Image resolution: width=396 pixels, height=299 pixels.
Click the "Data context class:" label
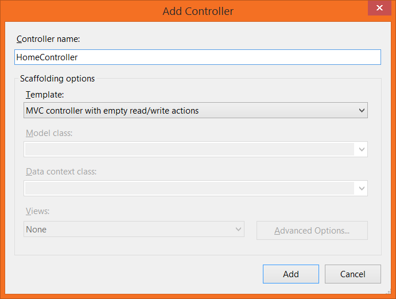[61, 172]
